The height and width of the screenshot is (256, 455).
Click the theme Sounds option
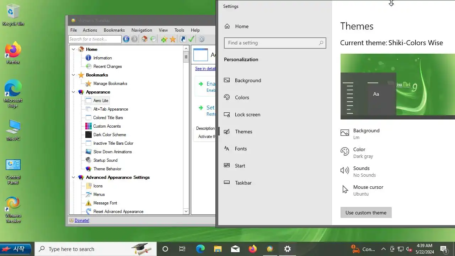pyautogui.click(x=358, y=171)
